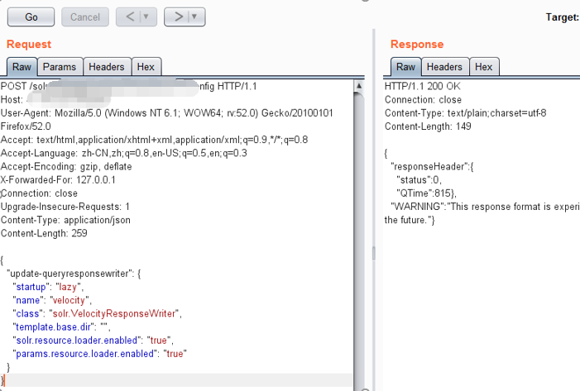Click the request pane scroll-up arrow
This screenshot has height=391, width=580.
pyautogui.click(x=359, y=86)
